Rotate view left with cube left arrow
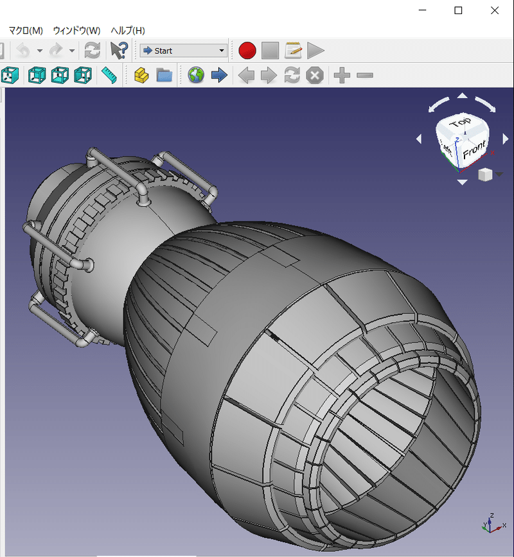Screen dimensions: 514x557 [x=419, y=139]
